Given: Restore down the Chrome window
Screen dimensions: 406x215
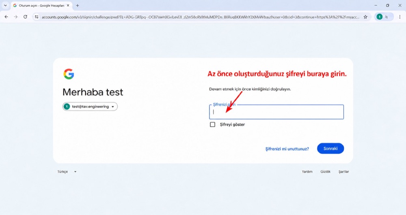Looking at the screenshot, I should (x=388, y=5).
